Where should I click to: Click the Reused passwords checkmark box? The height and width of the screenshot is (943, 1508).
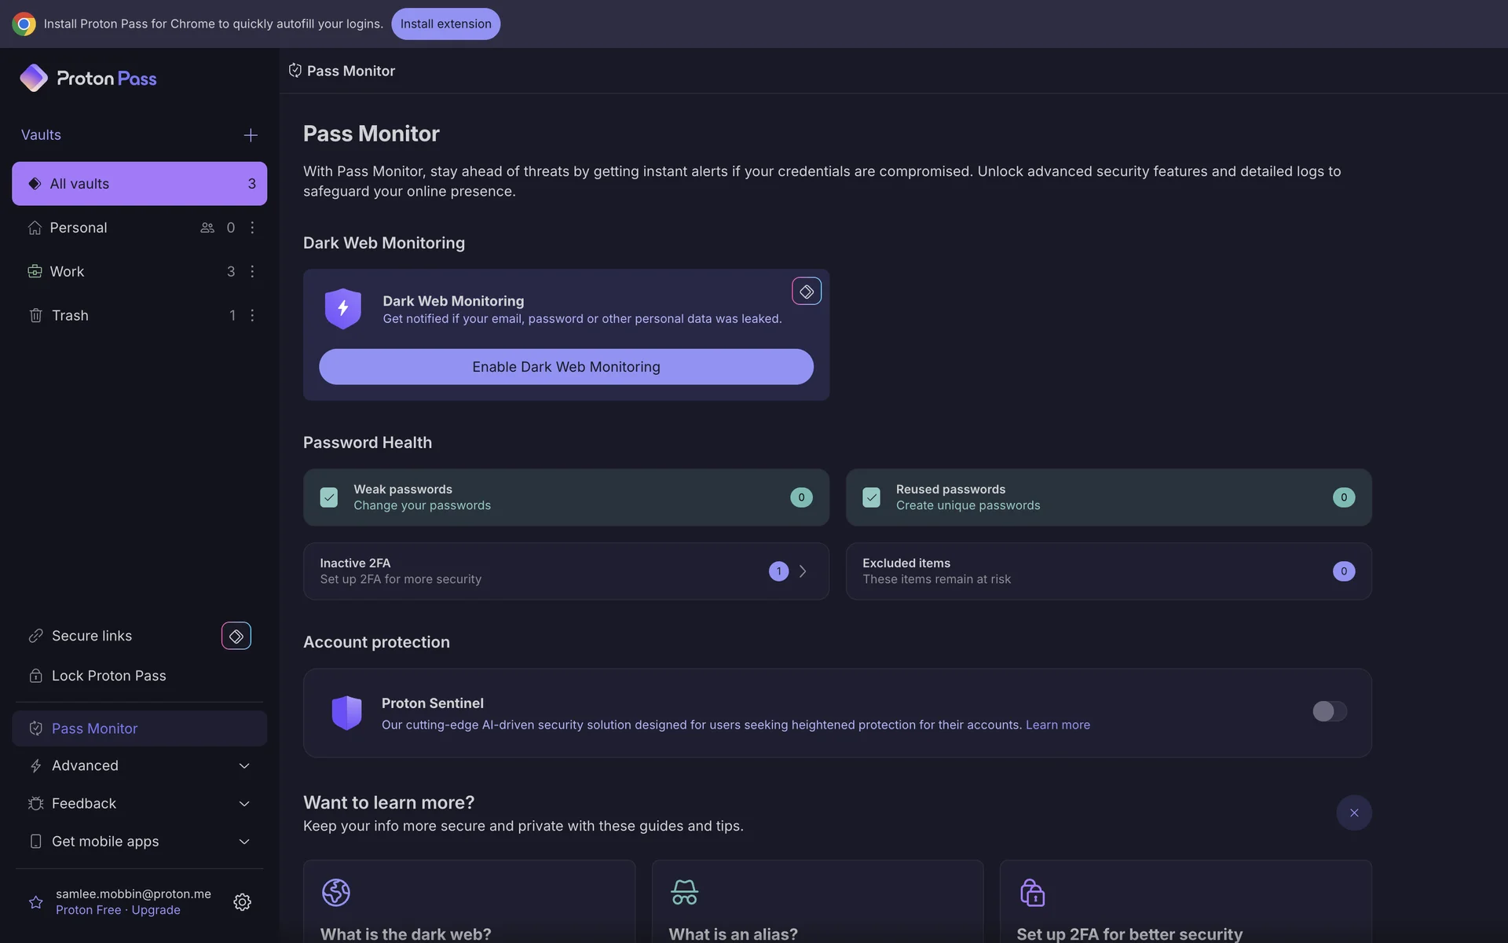[x=871, y=497]
